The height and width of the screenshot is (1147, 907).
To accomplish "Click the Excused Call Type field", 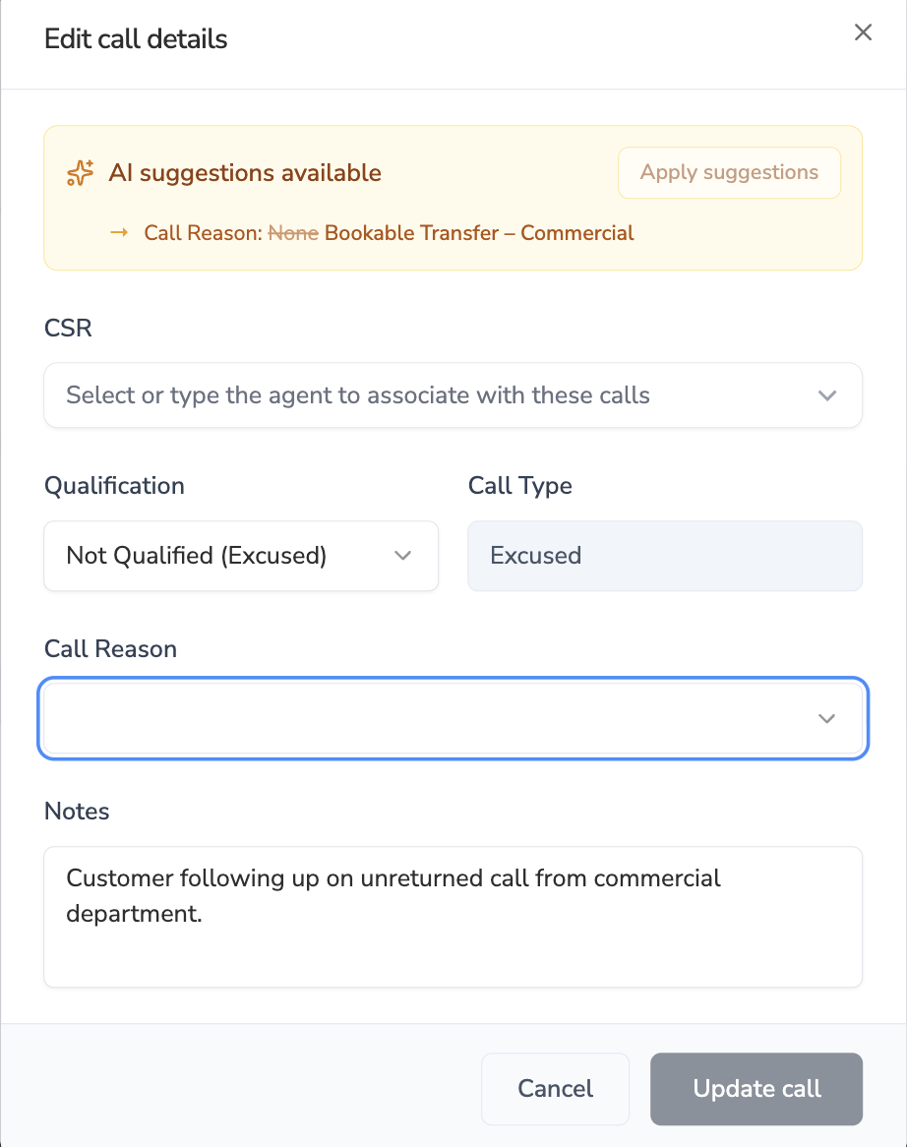I will pyautogui.click(x=664, y=556).
